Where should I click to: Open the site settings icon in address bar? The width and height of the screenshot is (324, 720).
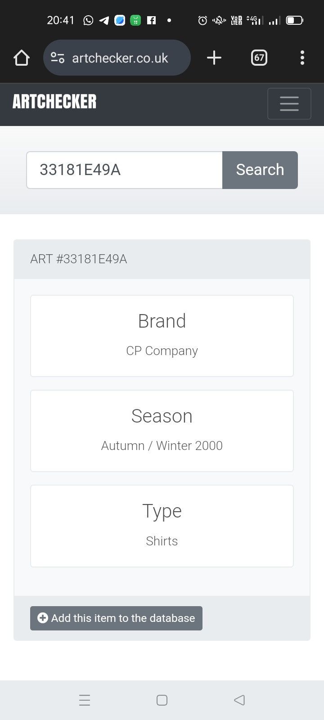point(58,58)
